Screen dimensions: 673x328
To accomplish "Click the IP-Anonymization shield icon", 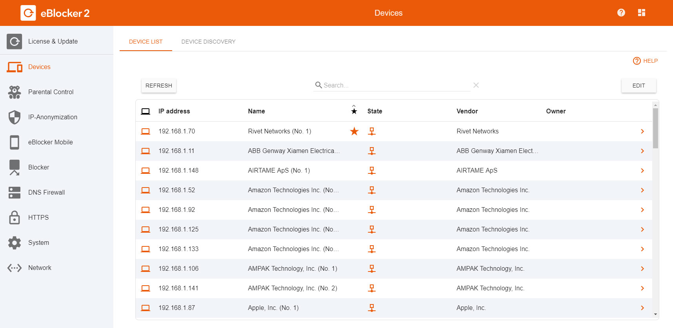I will [15, 117].
